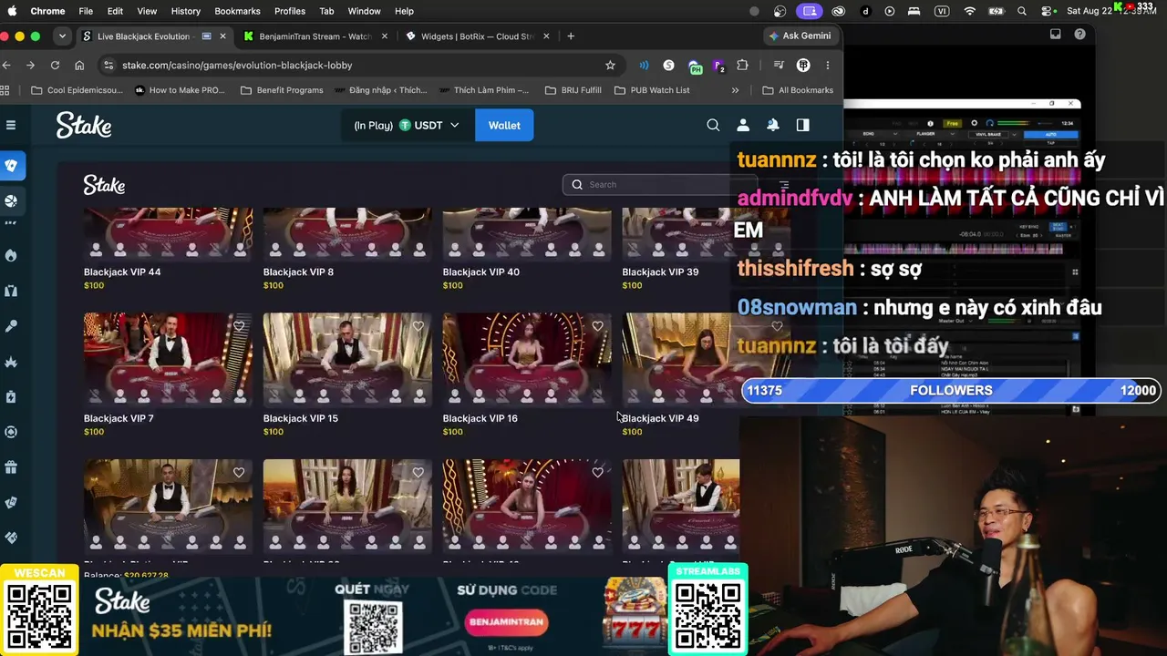The height and width of the screenshot is (656, 1167).
Task: Click the round chip icon in Stake sidebar
Action: click(11, 432)
